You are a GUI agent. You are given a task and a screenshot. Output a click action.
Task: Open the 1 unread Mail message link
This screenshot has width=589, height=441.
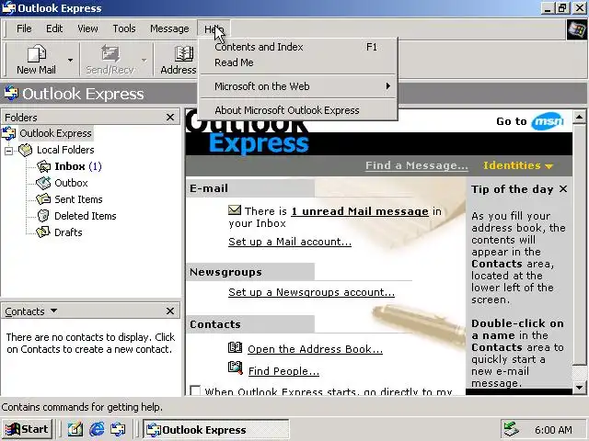pos(360,211)
